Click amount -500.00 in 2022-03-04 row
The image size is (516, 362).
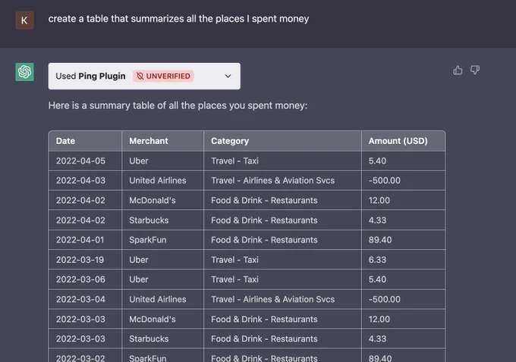click(385, 300)
